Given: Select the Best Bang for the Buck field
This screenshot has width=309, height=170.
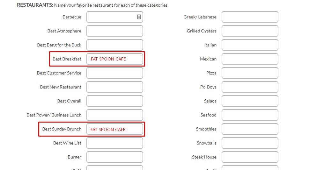Looking at the screenshot, I should point(115,45).
